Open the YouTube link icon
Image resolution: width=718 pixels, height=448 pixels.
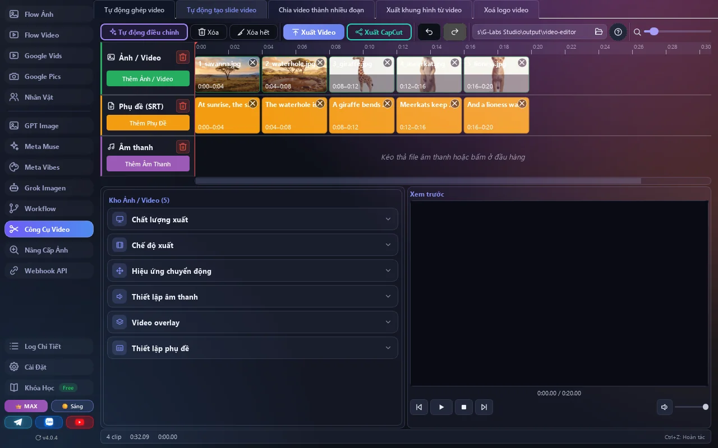coord(80,422)
